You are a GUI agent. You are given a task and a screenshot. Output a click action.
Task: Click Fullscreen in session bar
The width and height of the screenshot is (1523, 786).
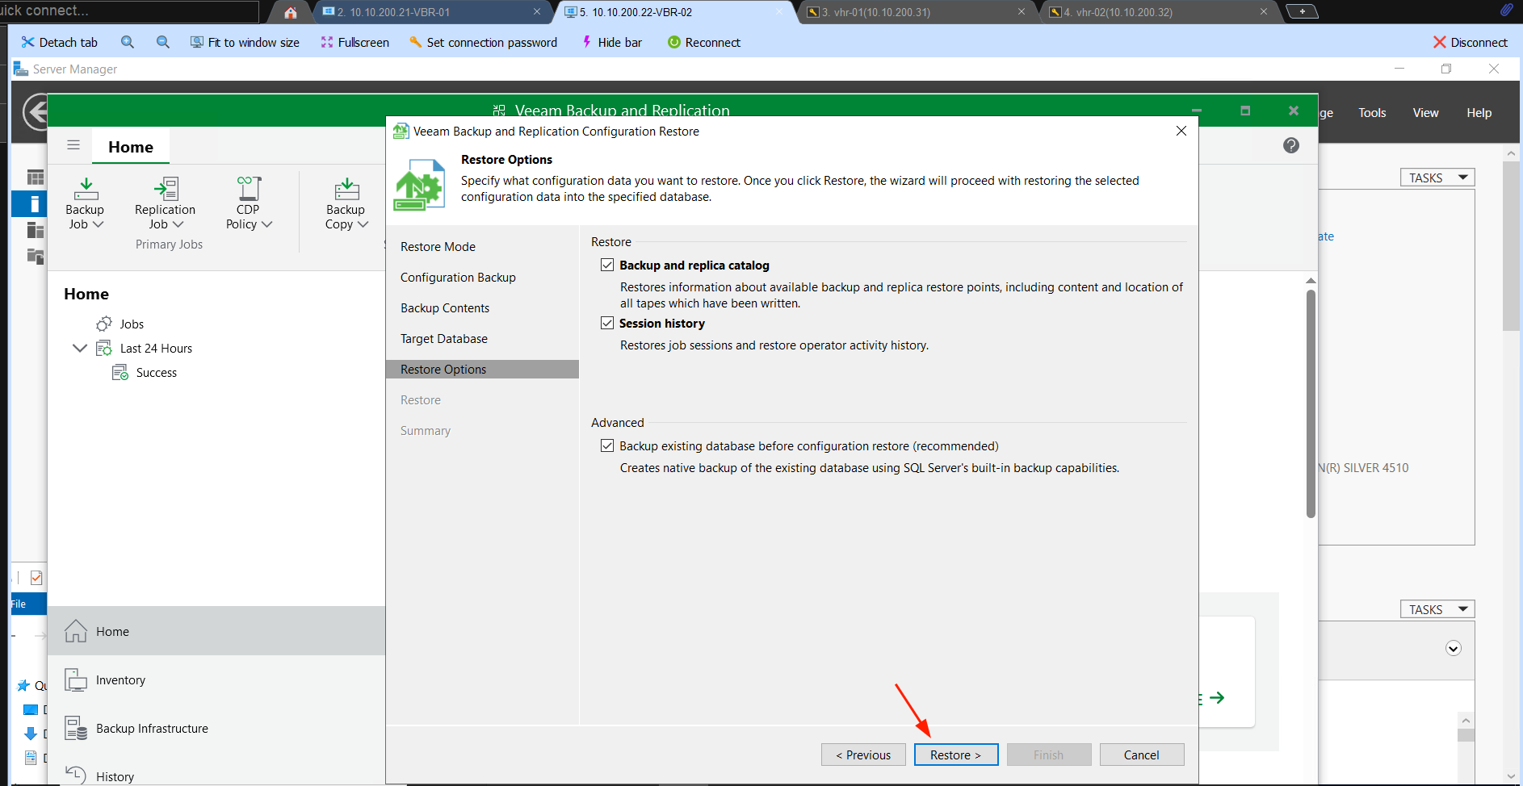pyautogui.click(x=355, y=42)
